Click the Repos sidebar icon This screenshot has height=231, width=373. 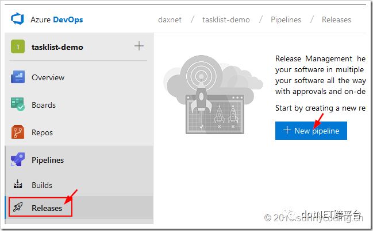pyautogui.click(x=18, y=132)
